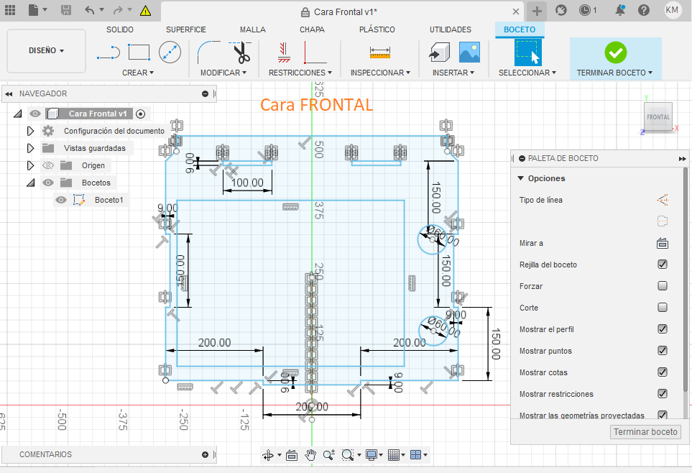Switch to the SUPERFICIE tab
Screen dimensions: 692x473
[186, 29]
